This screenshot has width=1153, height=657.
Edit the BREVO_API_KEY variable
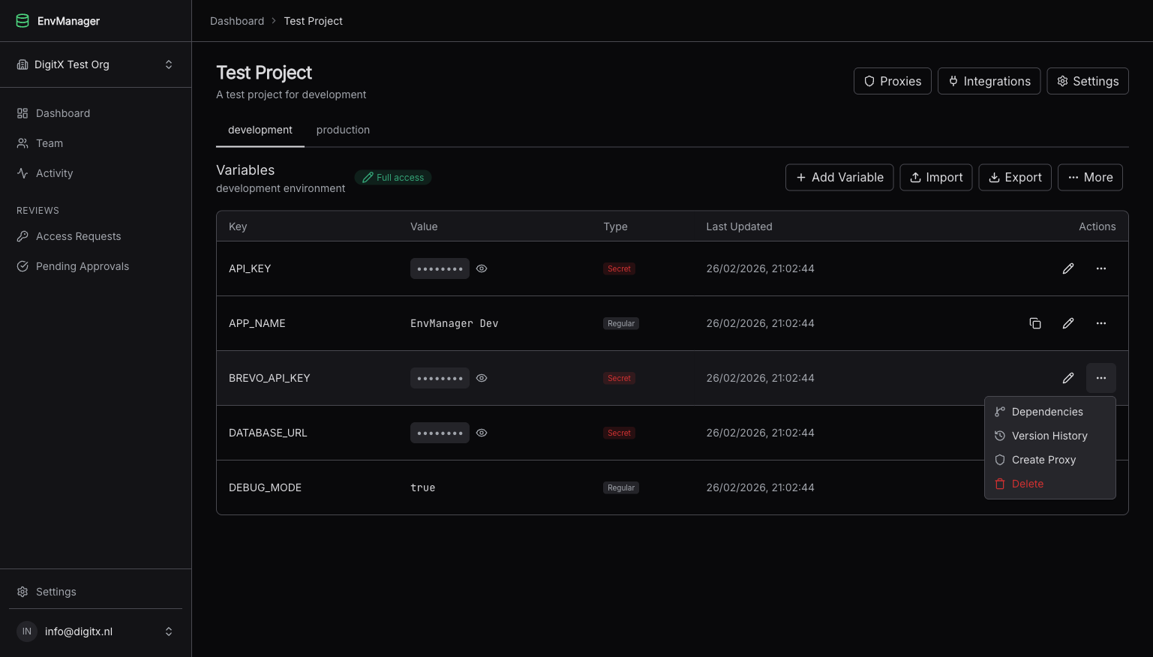[1068, 378]
